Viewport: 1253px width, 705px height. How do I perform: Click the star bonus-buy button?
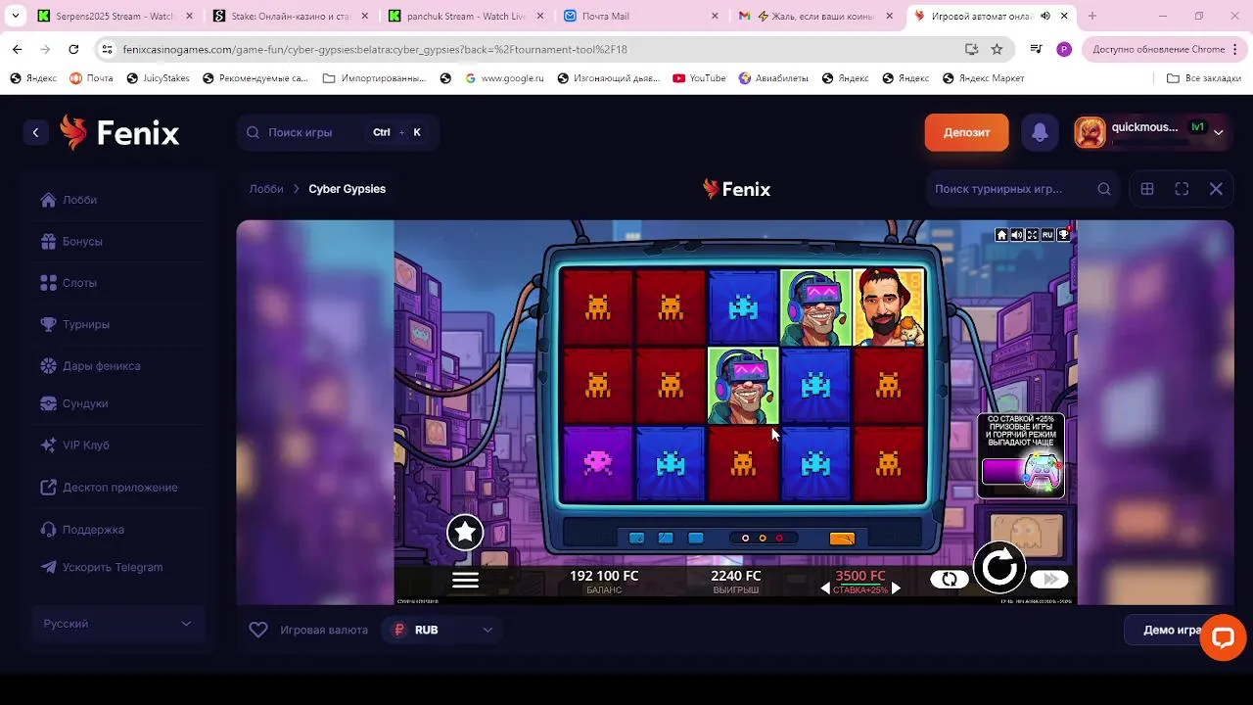click(x=465, y=533)
